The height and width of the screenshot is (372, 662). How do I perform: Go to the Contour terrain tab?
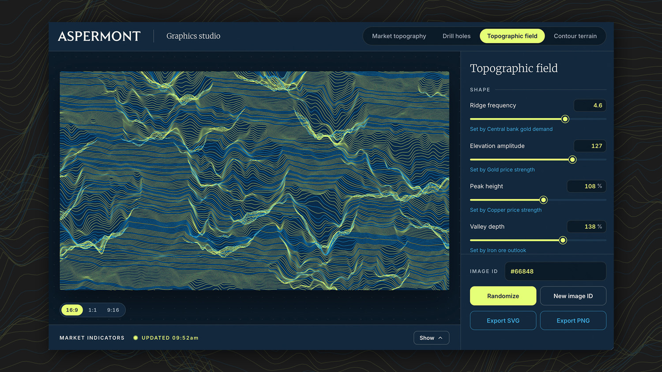575,36
